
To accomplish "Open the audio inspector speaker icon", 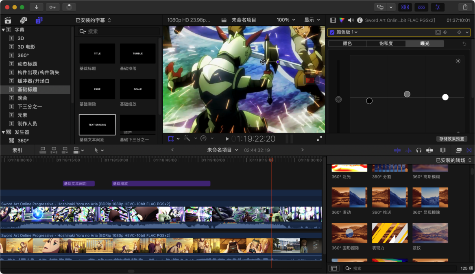I will click(351, 20).
